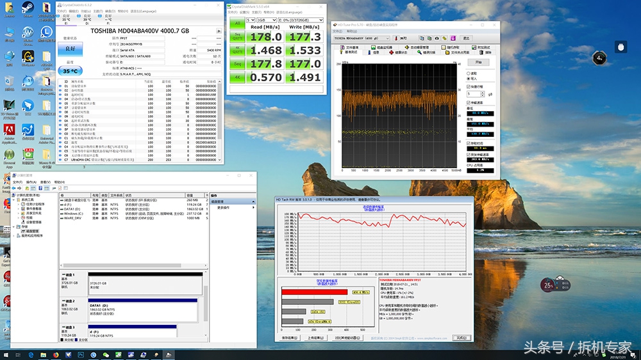Click the floating 25% performance monitor widget

(554, 285)
